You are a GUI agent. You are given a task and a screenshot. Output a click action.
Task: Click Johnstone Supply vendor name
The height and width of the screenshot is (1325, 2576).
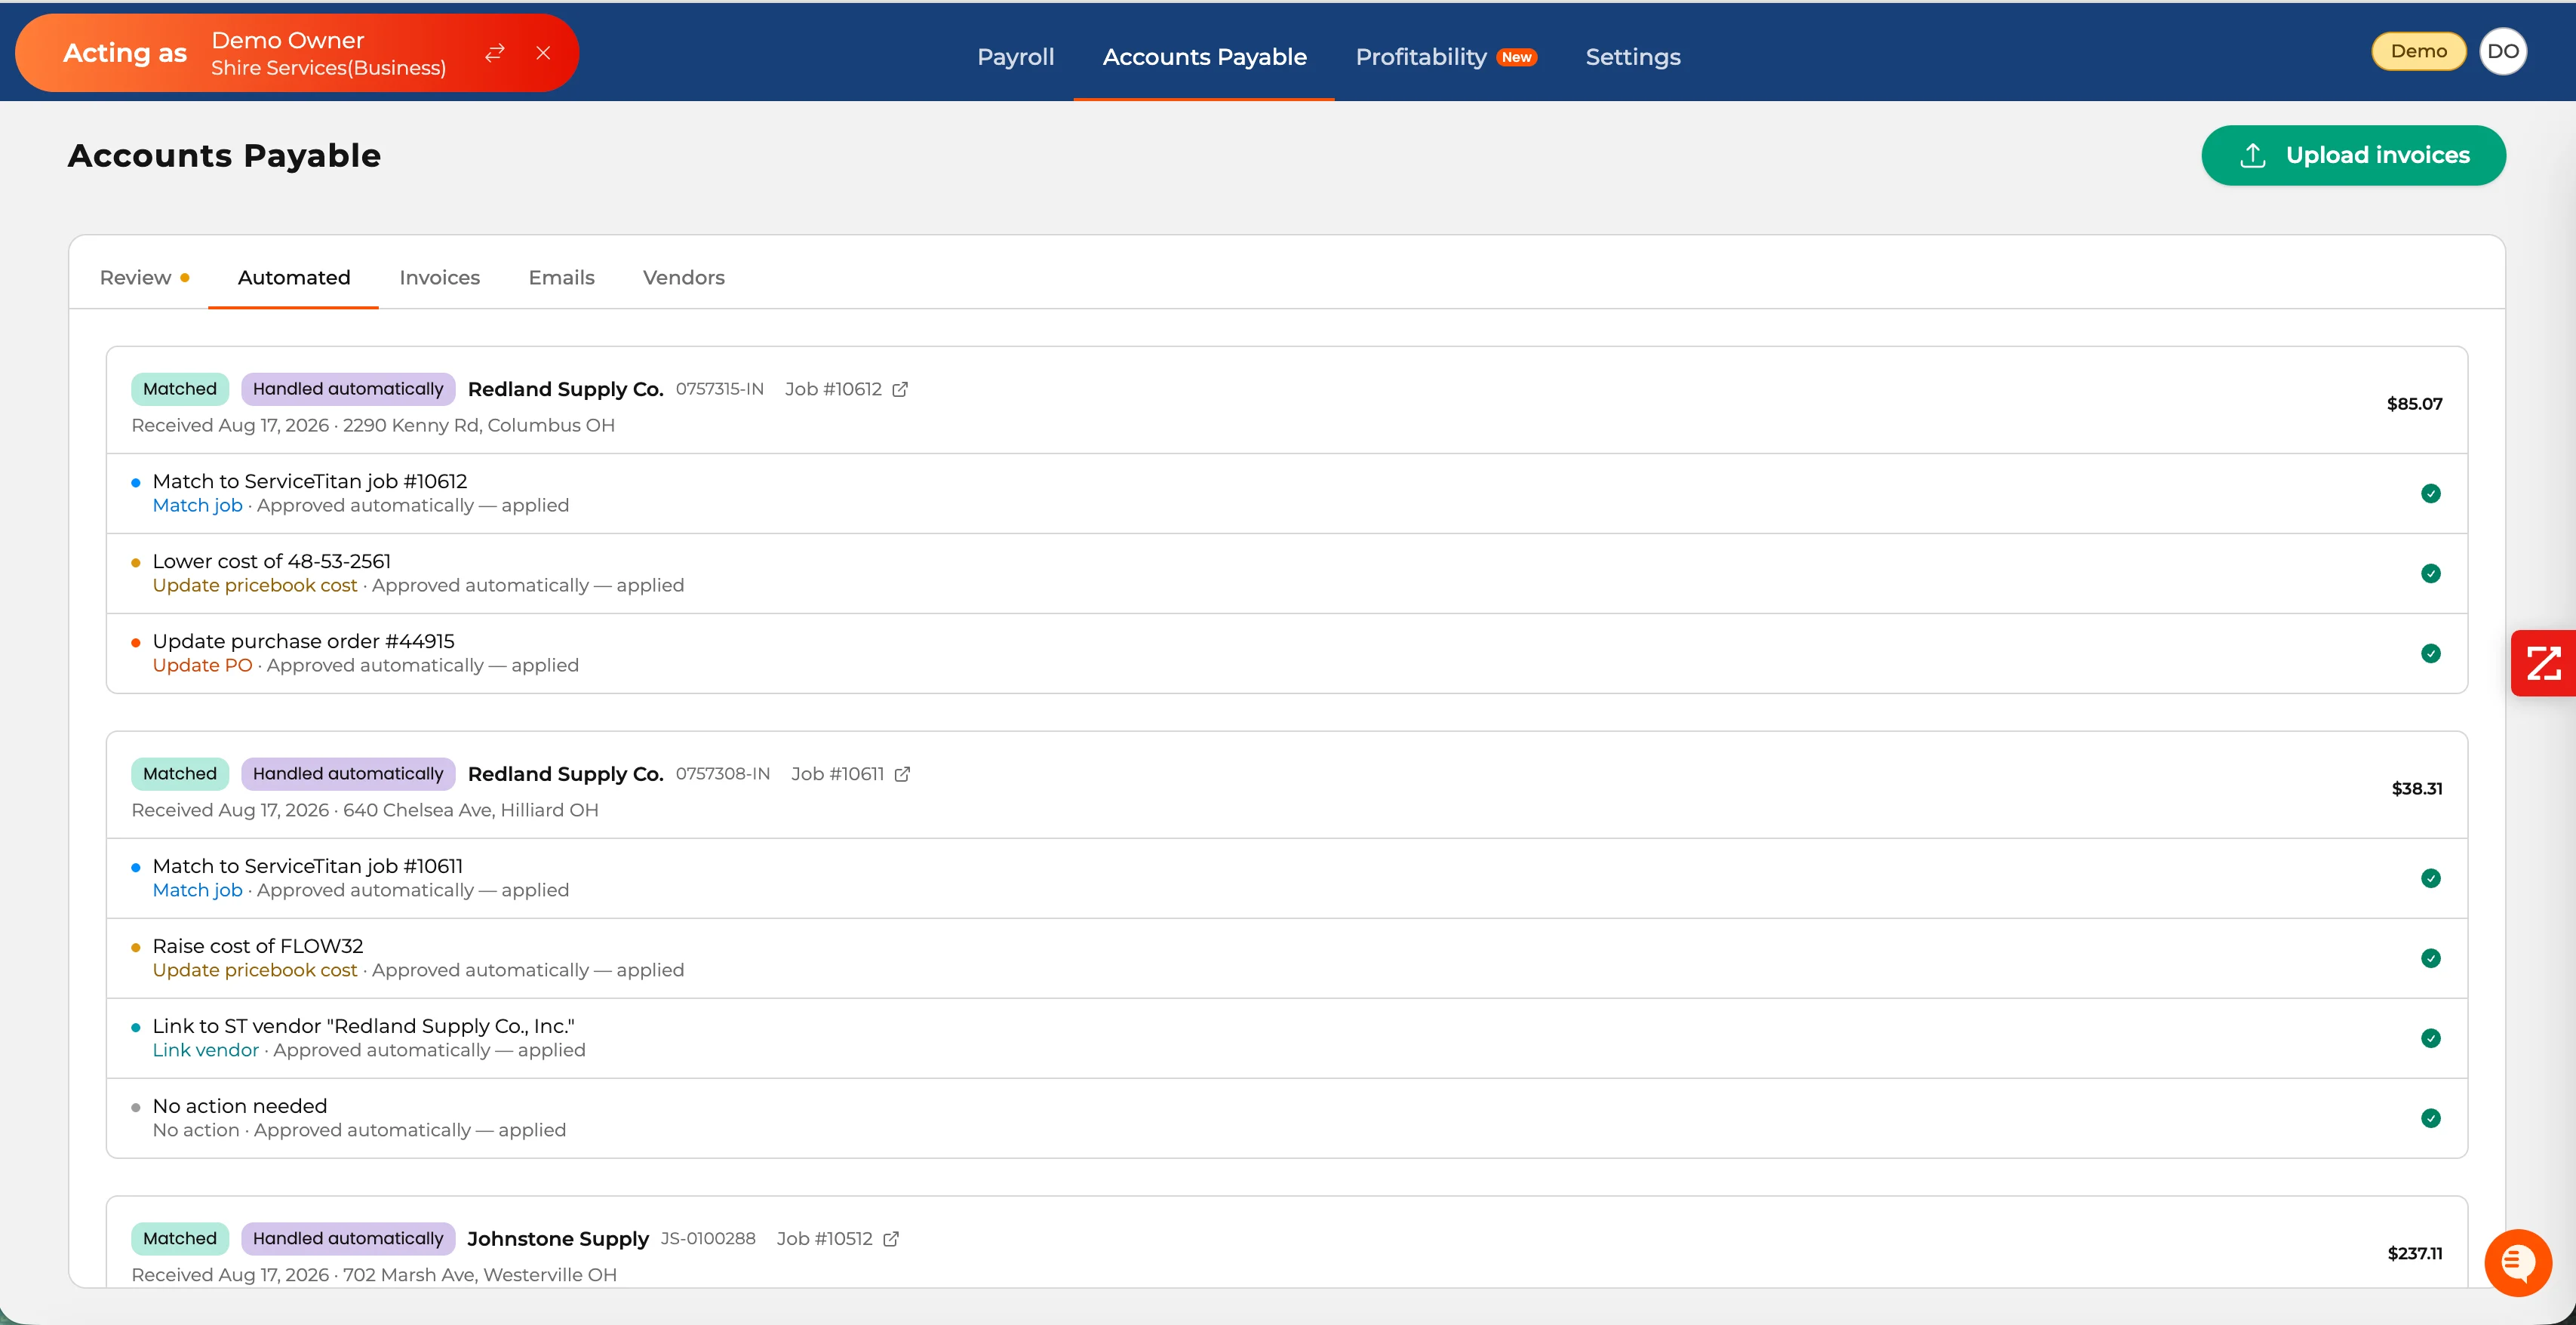(x=557, y=1239)
